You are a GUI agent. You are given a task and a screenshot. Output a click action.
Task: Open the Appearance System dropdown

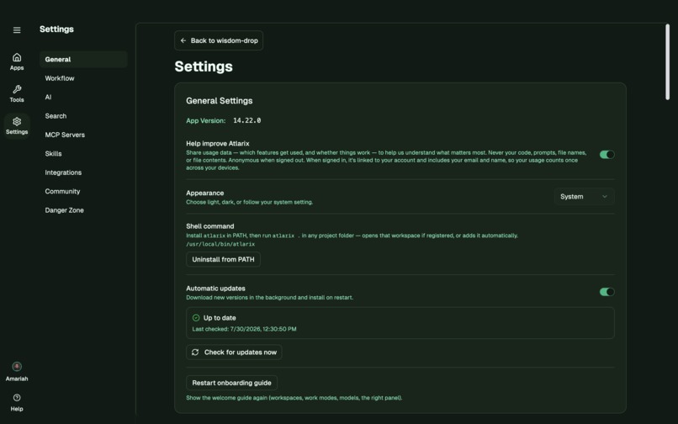point(584,196)
